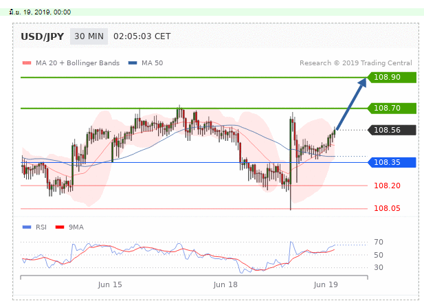The image size is (424, 303).
Task: Click the MA 20 + Bollinger Bands legend text
Action: pyautogui.click(x=78, y=63)
